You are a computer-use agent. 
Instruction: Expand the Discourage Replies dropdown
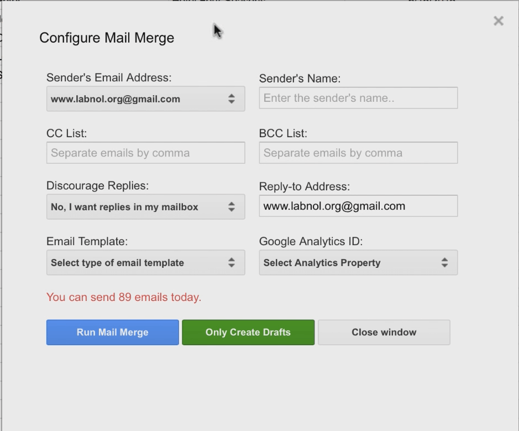point(145,207)
